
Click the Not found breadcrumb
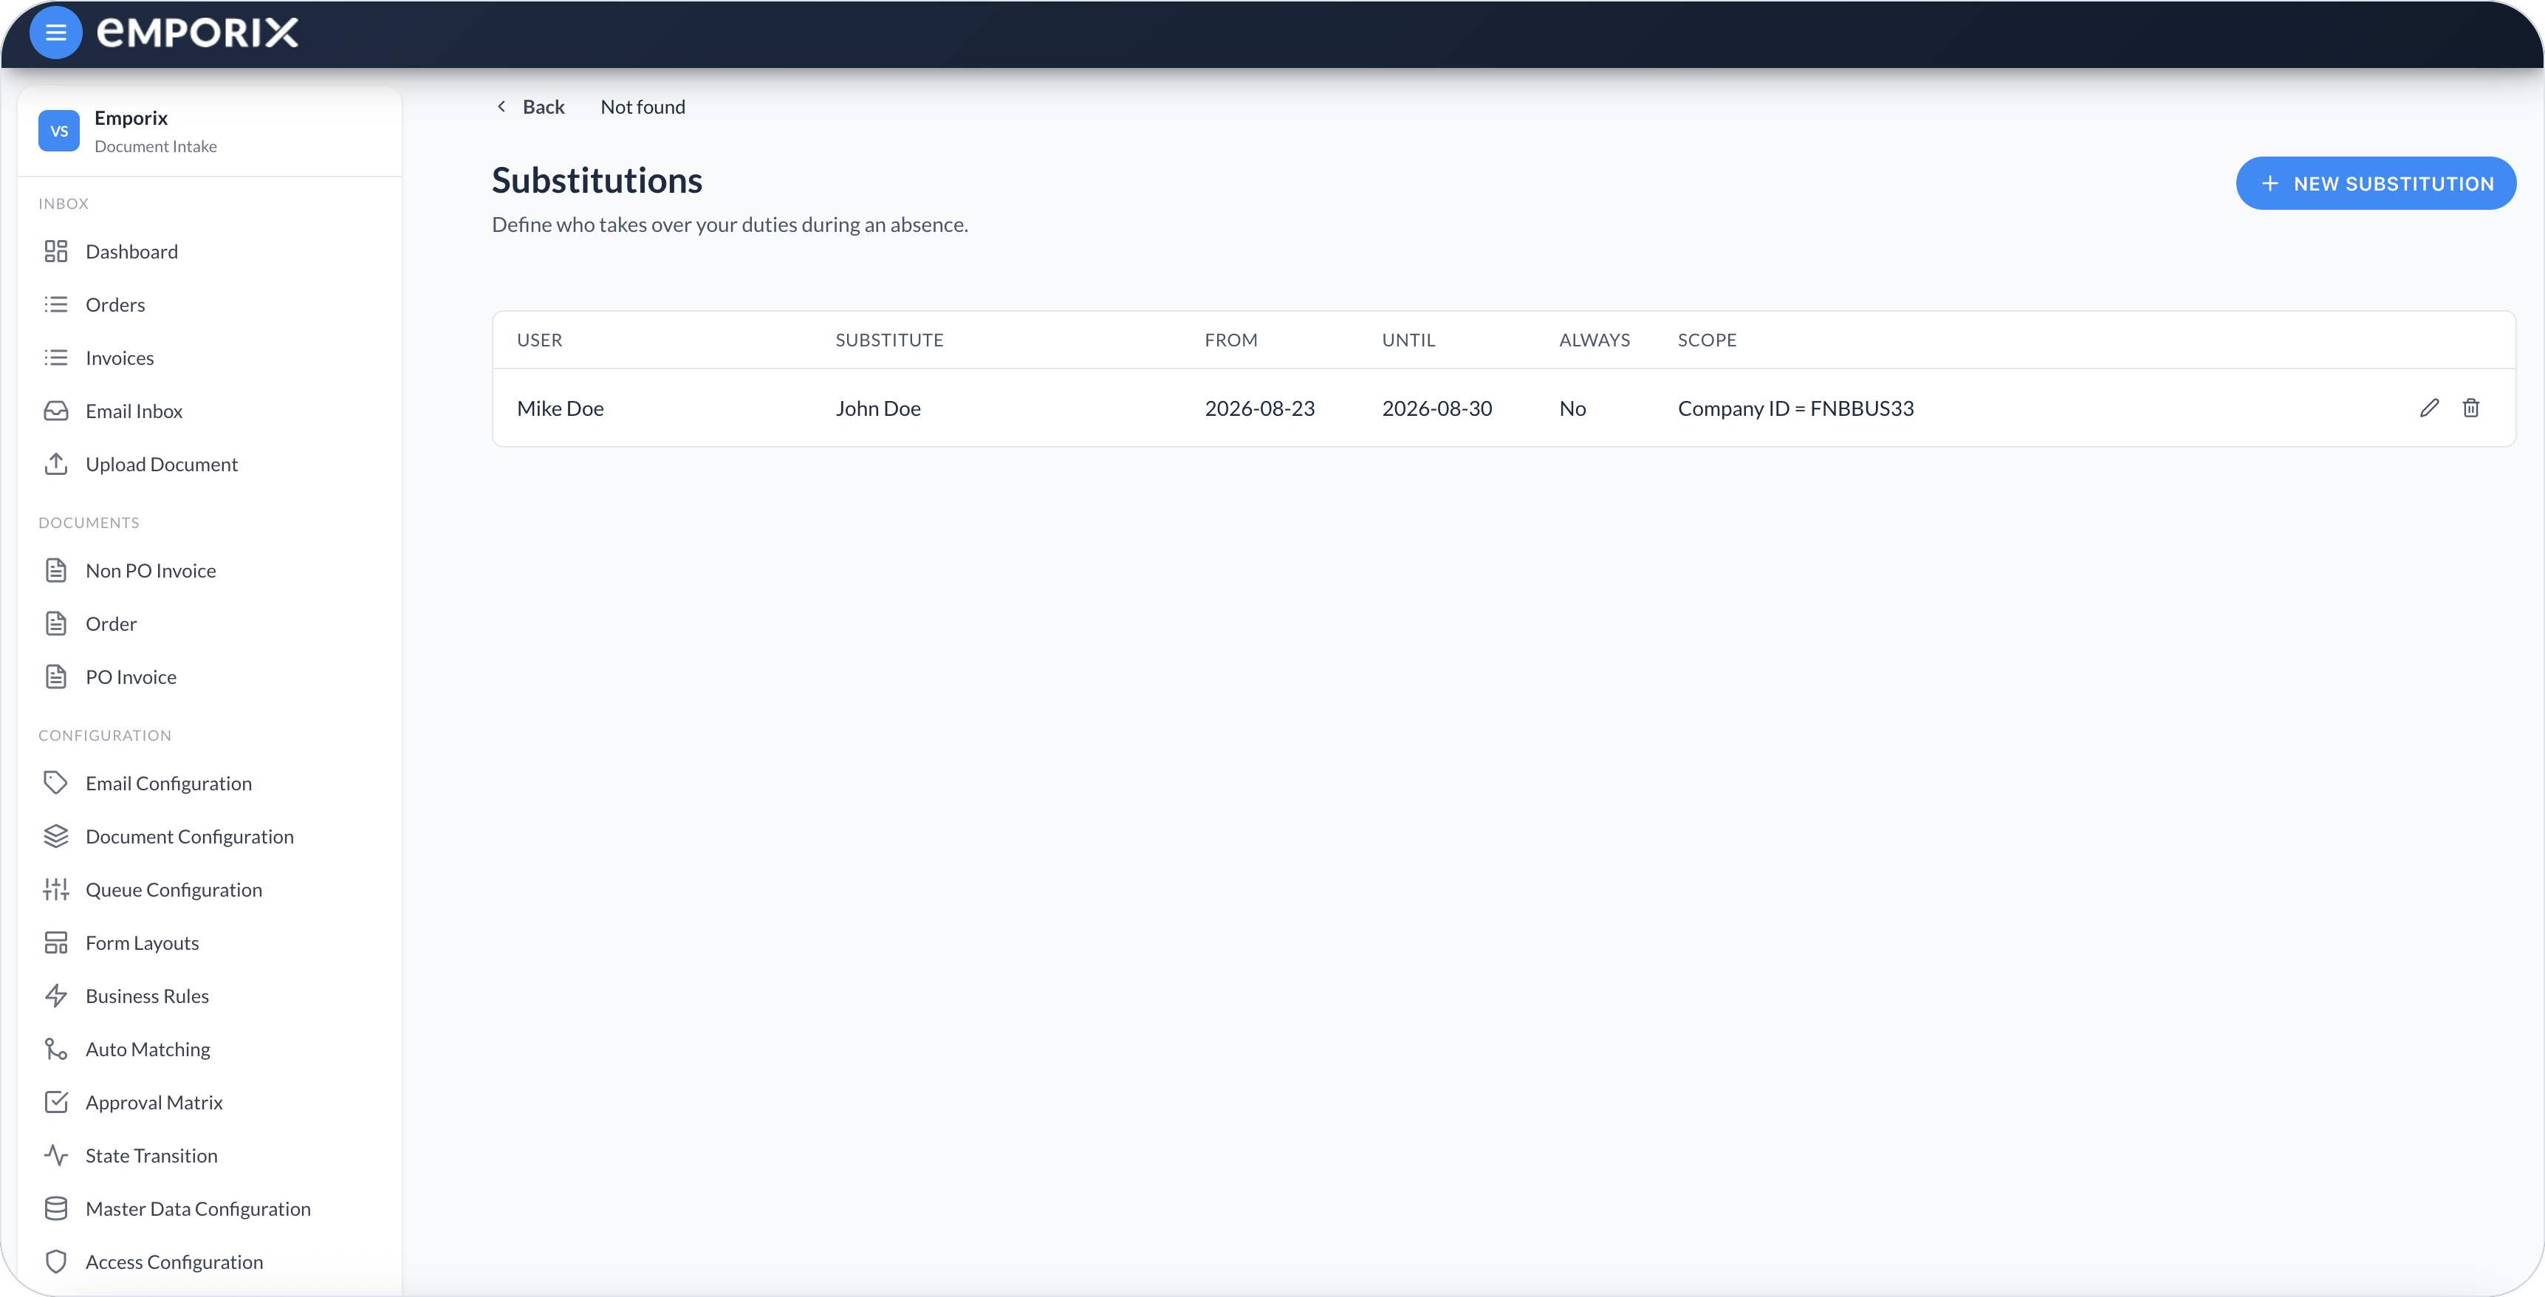click(643, 106)
